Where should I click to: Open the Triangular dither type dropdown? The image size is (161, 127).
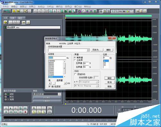click(x=97, y=82)
